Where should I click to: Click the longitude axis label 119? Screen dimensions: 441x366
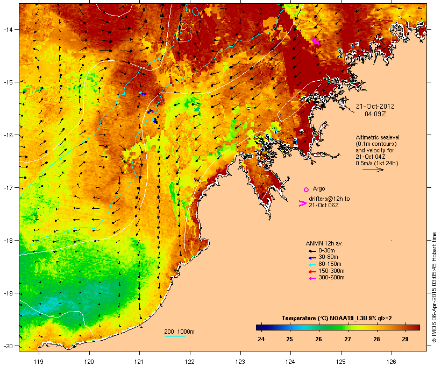coord(39,362)
